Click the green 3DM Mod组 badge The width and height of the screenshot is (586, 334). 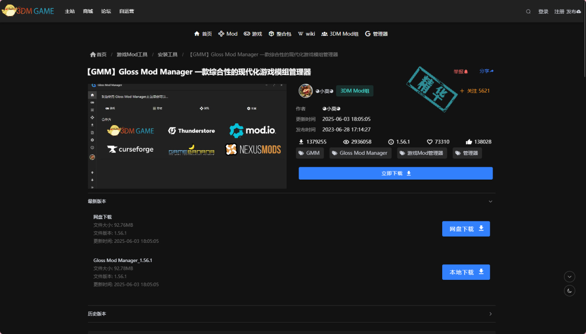tap(355, 91)
